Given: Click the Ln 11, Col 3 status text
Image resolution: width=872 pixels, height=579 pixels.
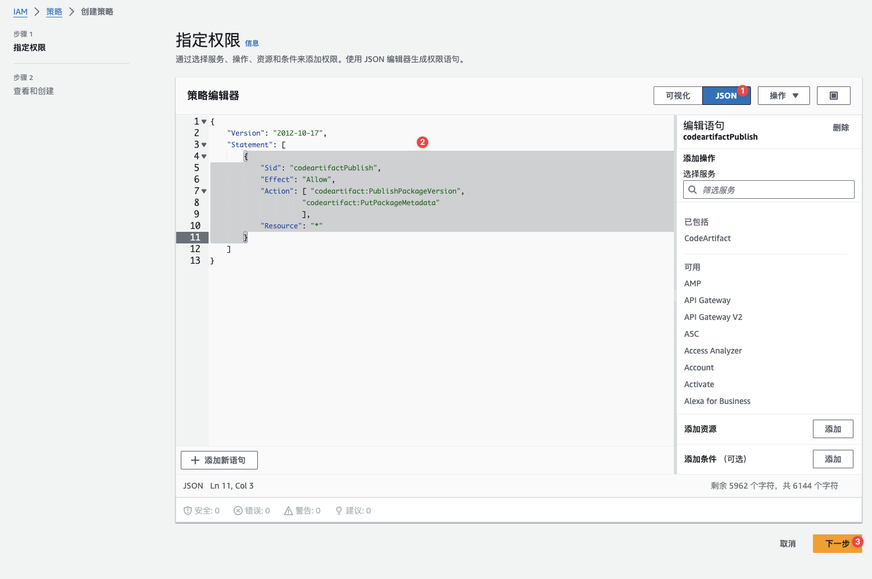Looking at the screenshot, I should (232, 486).
